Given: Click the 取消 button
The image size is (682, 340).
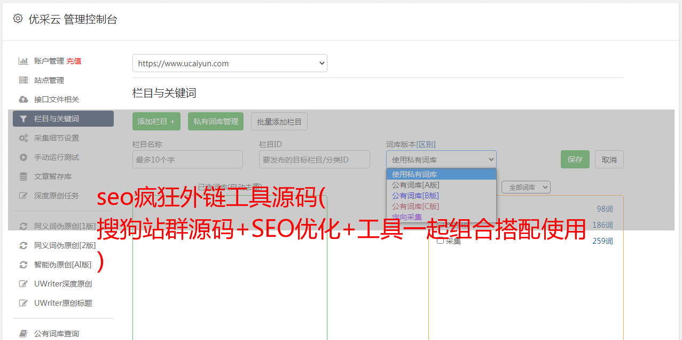Looking at the screenshot, I should (609, 159).
